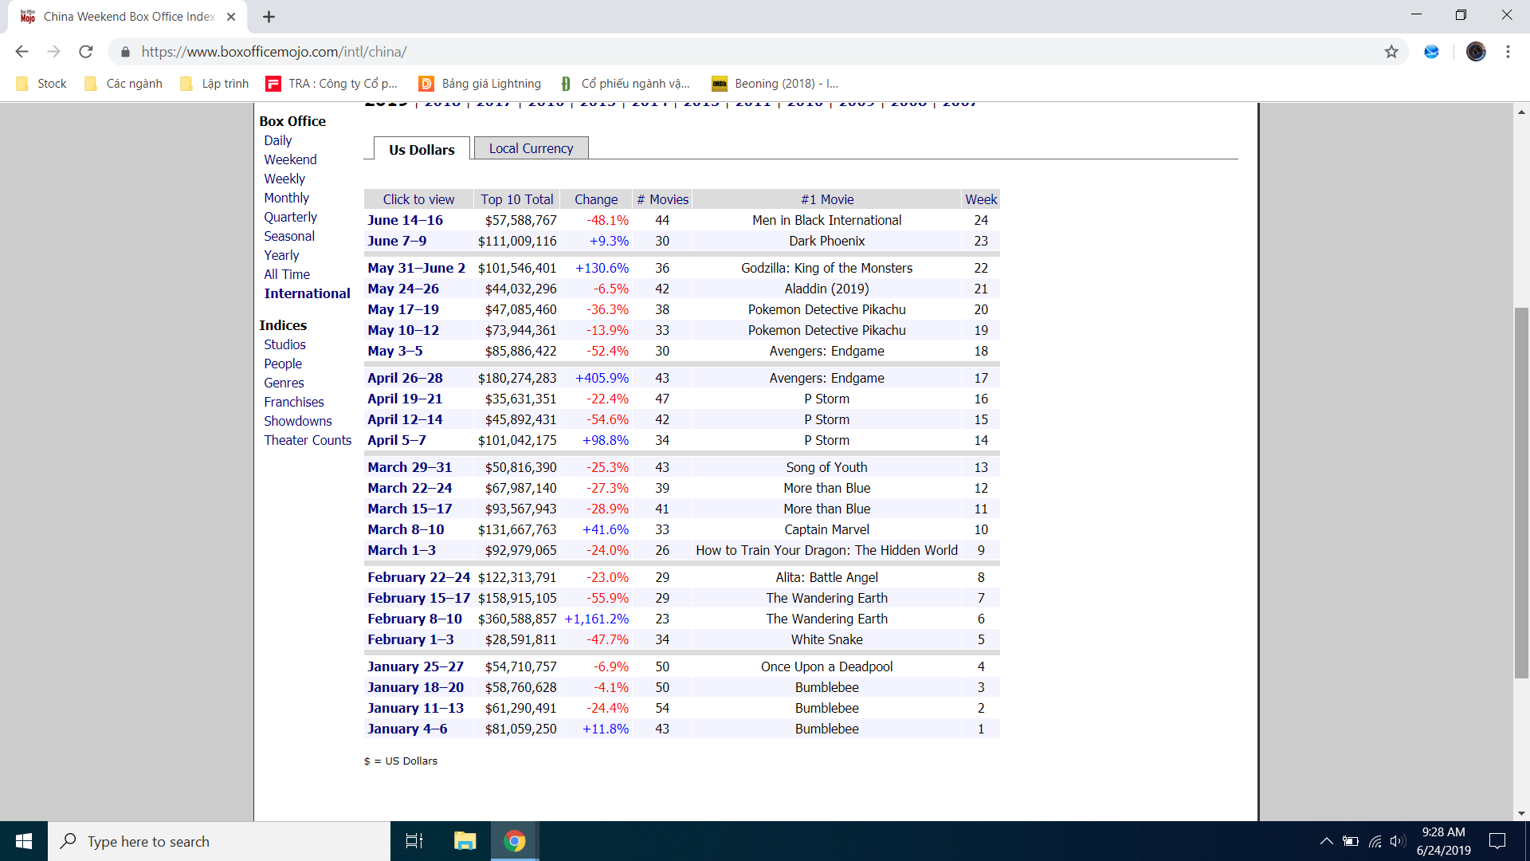This screenshot has height=861, width=1530.
Task: Open the Monthly box office link
Action: pos(287,198)
